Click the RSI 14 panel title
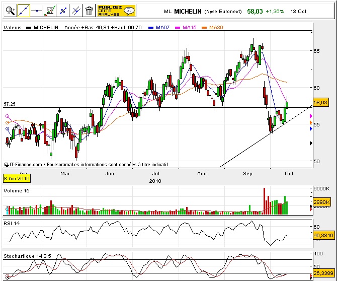The image size is (338, 281). tap(12, 224)
